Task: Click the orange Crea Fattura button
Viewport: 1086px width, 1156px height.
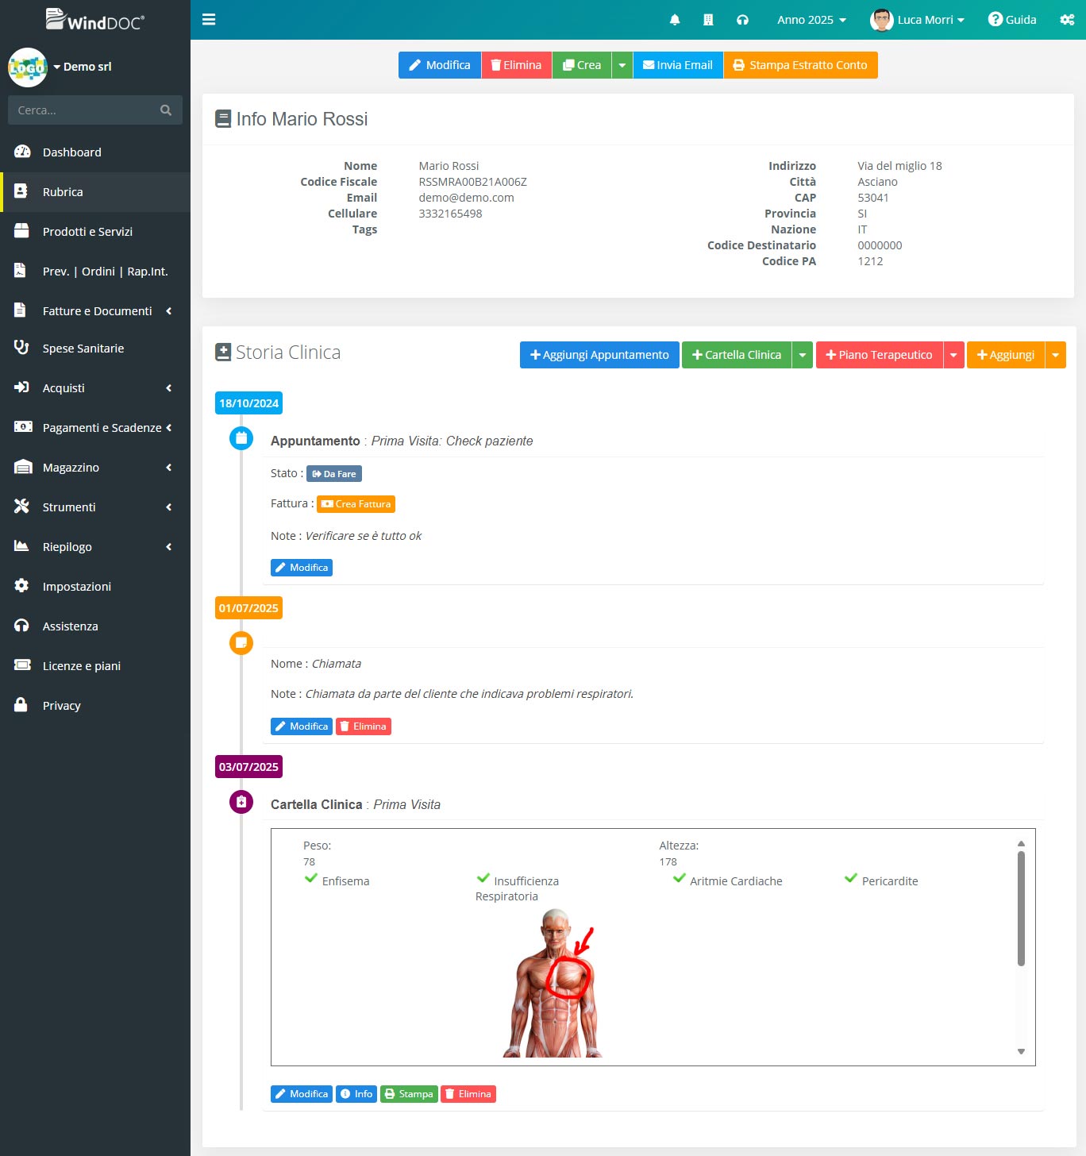Action: click(356, 504)
